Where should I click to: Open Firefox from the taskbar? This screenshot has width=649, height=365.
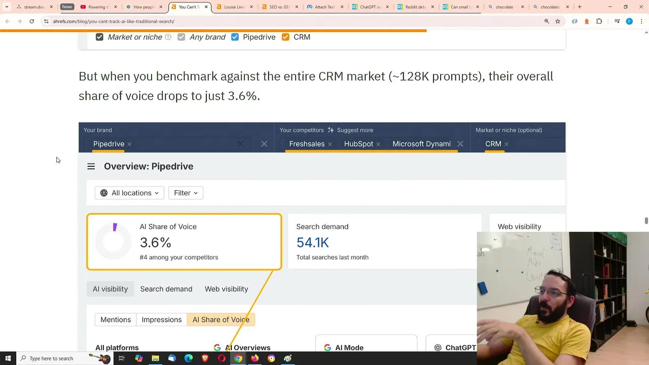coord(255,358)
